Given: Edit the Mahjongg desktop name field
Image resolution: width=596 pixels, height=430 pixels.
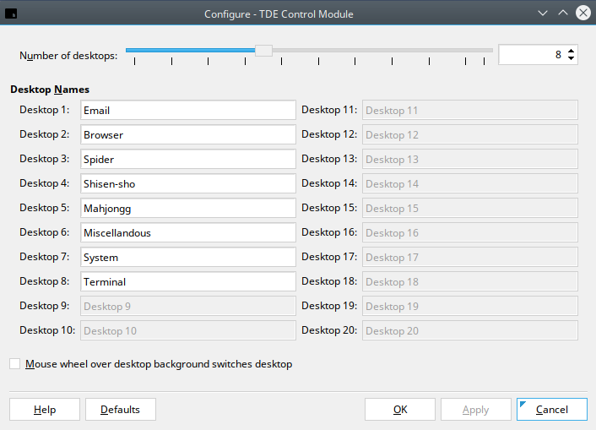Looking at the screenshot, I should (187, 209).
